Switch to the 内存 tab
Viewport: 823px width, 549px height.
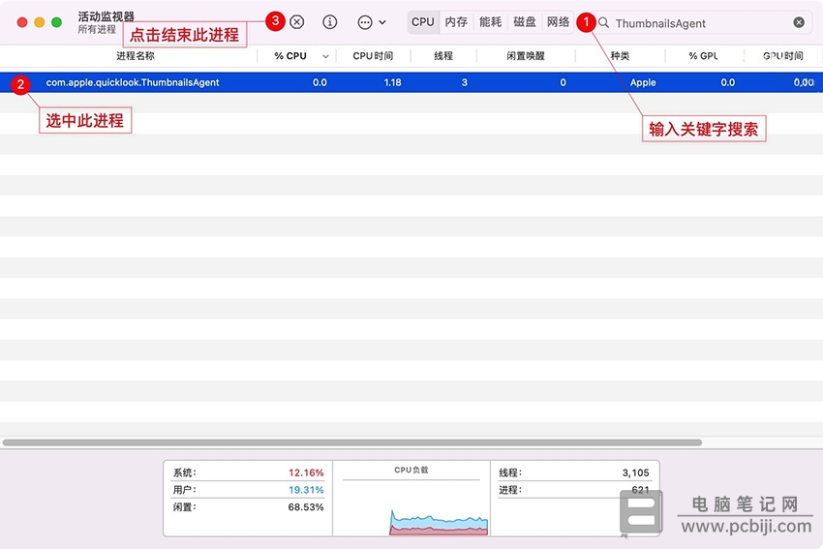[456, 22]
